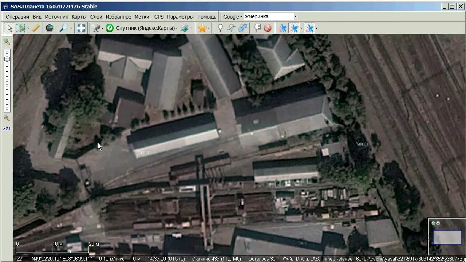This screenshot has height=262, width=466.
Task: Expand the globe go-to dropdown arrow
Action: point(56,28)
